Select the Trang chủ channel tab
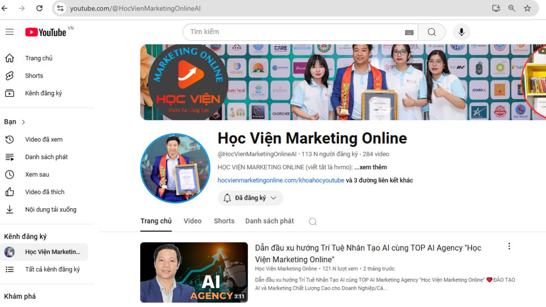 pos(156,221)
